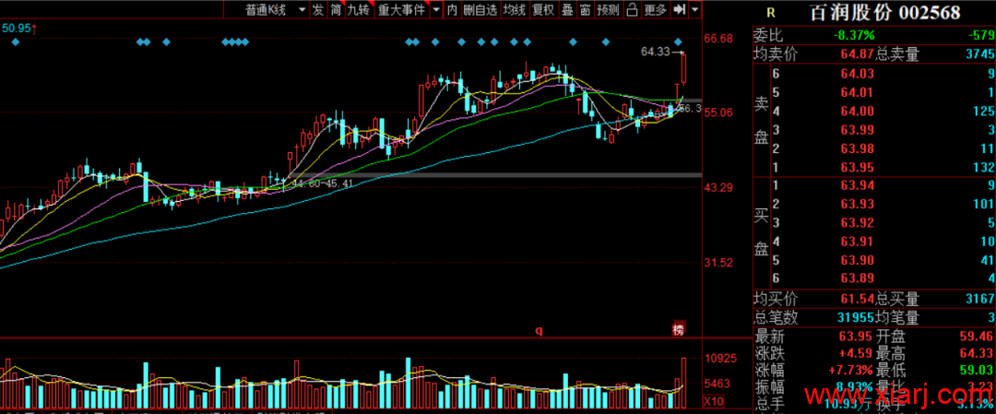
Task: Click the 发 toolbar button
Action: [x=317, y=9]
